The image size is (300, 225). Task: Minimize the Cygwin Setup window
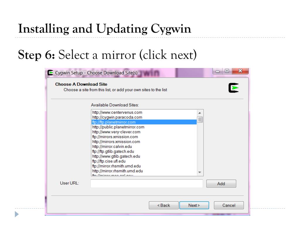pos(218,71)
